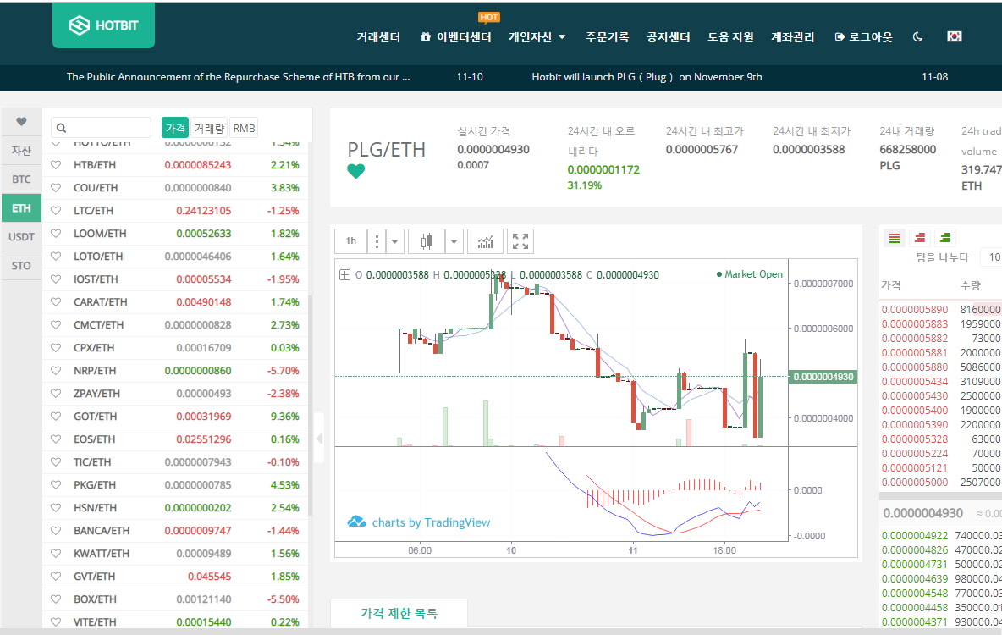Toggle PLG/ETH favorite heart
This screenshot has height=635, width=1002.
pos(356,171)
